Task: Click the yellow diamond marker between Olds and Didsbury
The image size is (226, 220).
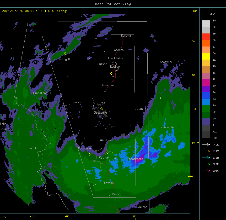Action: pyautogui.click(x=102, y=109)
